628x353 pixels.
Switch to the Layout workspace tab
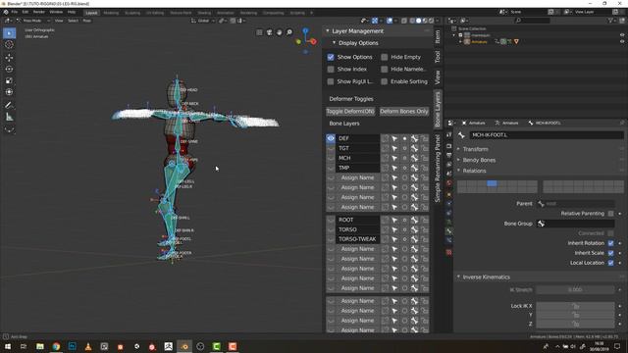pos(91,13)
